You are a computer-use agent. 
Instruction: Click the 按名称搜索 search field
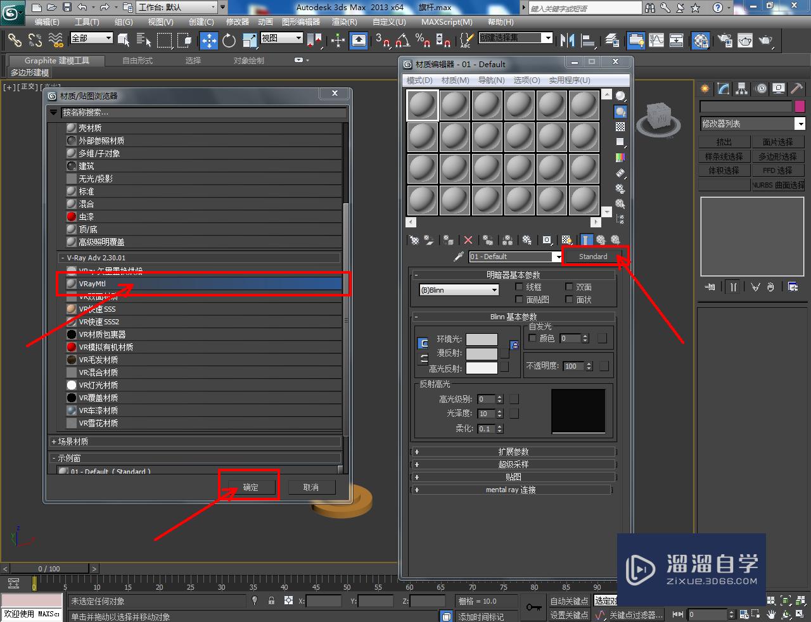pyautogui.click(x=203, y=113)
